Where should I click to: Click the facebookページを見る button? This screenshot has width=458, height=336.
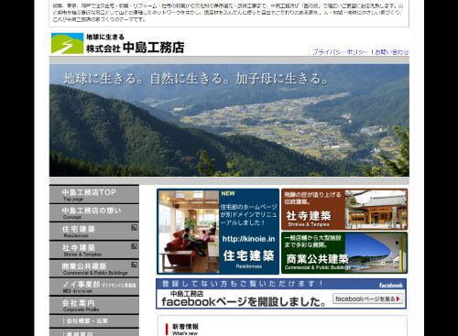click(x=368, y=298)
